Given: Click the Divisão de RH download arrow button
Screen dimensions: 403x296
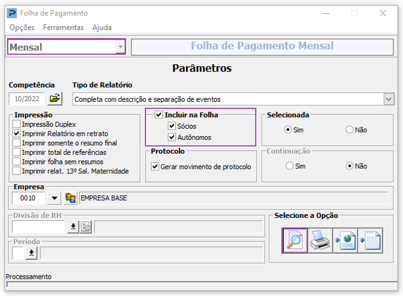Looking at the screenshot, I should [73, 227].
